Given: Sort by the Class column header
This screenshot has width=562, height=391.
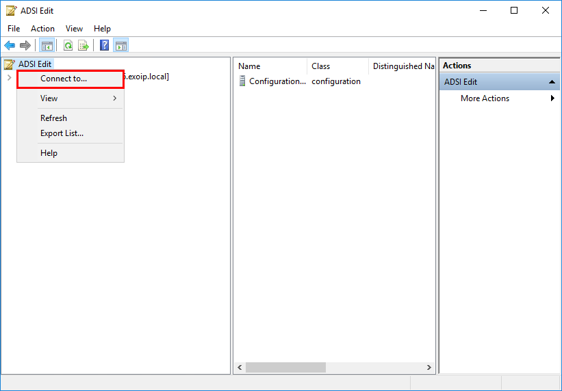Looking at the screenshot, I should point(337,66).
